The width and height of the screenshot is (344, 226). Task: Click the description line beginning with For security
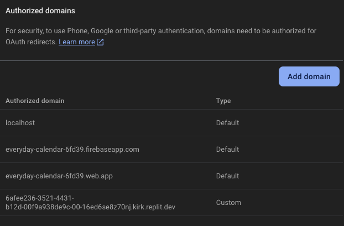(x=161, y=31)
